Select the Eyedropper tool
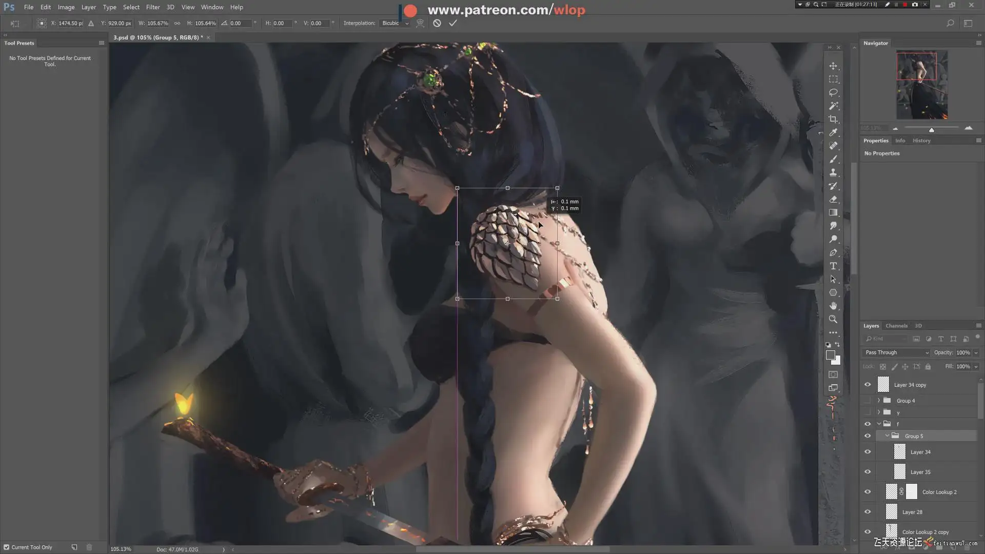The height and width of the screenshot is (554, 985). 833,132
